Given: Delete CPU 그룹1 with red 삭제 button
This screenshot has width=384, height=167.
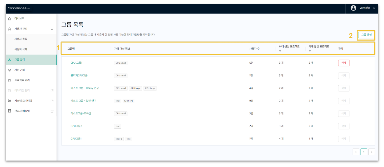Looking at the screenshot, I should [343, 63].
